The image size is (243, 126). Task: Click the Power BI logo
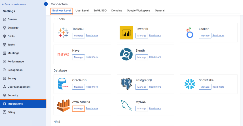coord(126,33)
